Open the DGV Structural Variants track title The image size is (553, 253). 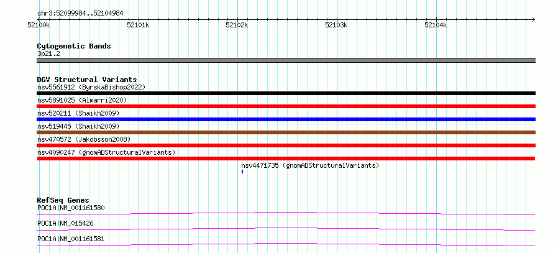(87, 80)
